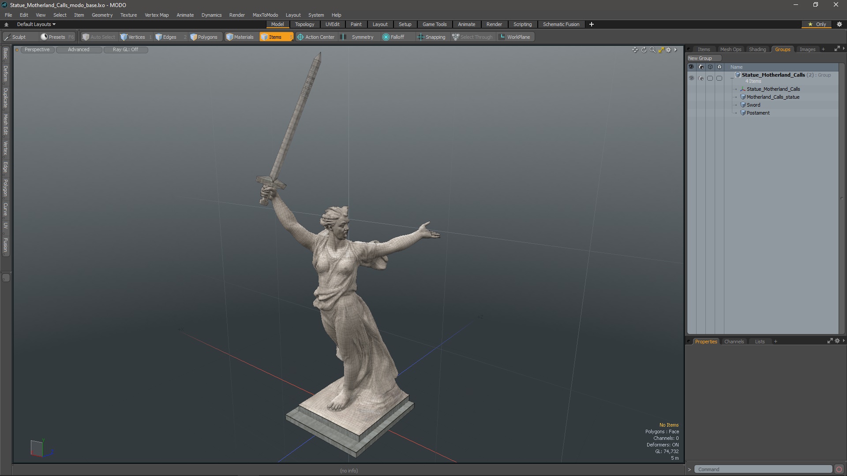
Task: Switch to the Game Tools layout tab
Action: tap(435, 24)
